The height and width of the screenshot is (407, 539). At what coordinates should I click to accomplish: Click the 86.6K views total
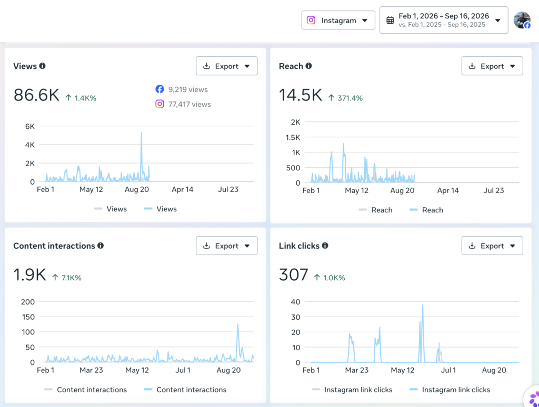(x=36, y=95)
